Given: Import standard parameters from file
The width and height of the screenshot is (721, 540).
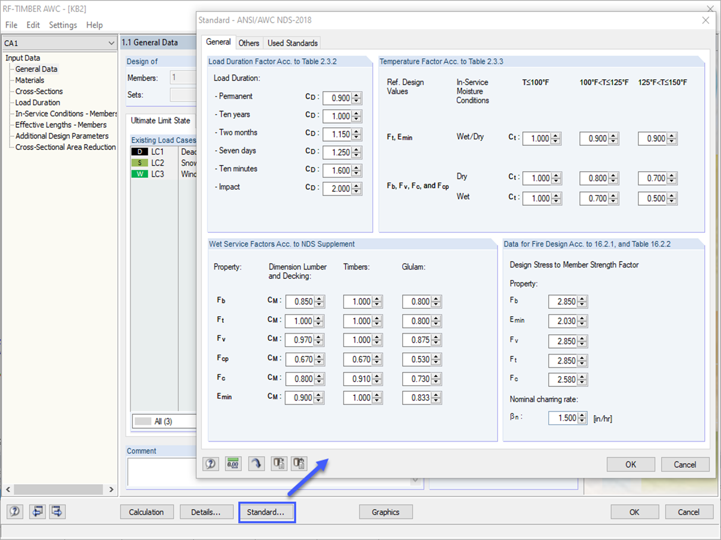Looking at the screenshot, I should [x=298, y=463].
